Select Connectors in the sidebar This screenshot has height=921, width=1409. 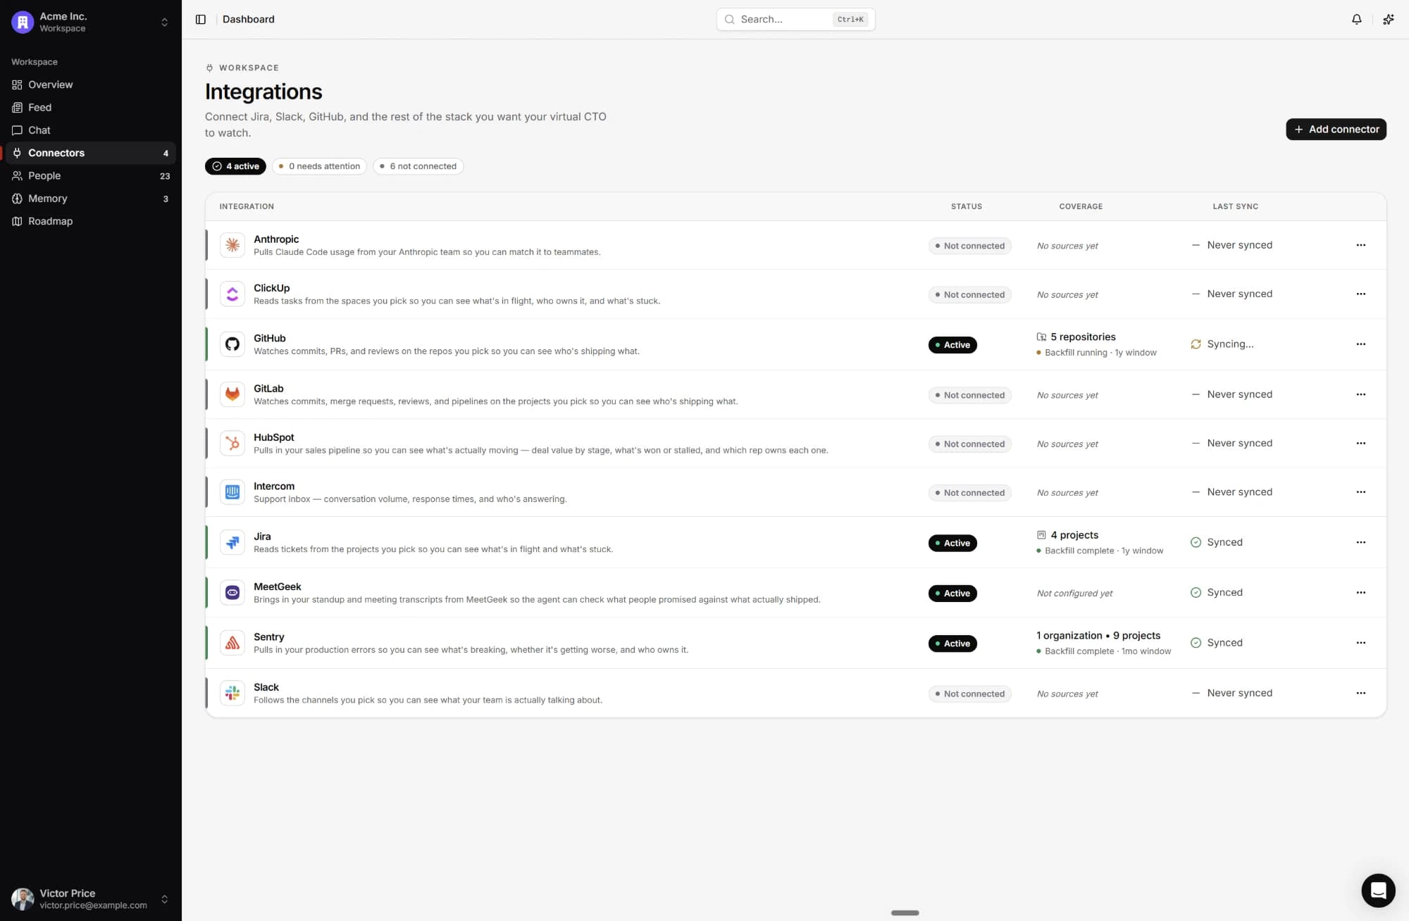(x=91, y=153)
